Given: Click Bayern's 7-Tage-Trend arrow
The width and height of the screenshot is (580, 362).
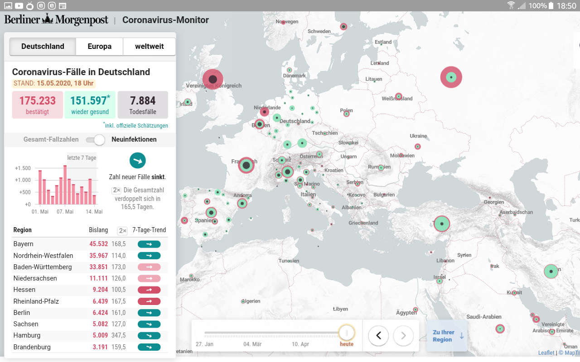Looking at the screenshot, I should tap(149, 244).
